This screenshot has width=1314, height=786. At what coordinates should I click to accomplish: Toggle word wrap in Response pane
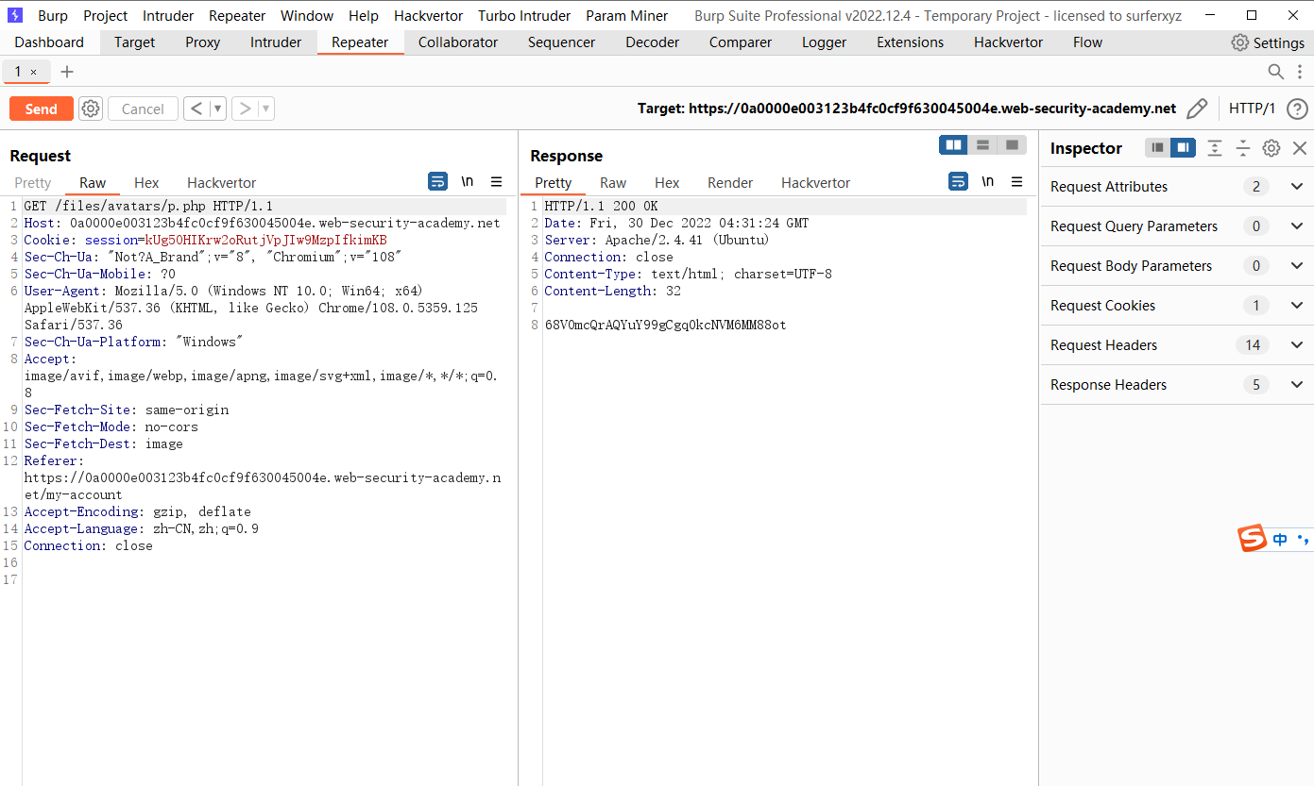pos(958,181)
